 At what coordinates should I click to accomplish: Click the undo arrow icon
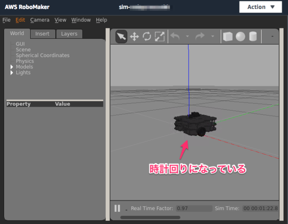point(175,36)
